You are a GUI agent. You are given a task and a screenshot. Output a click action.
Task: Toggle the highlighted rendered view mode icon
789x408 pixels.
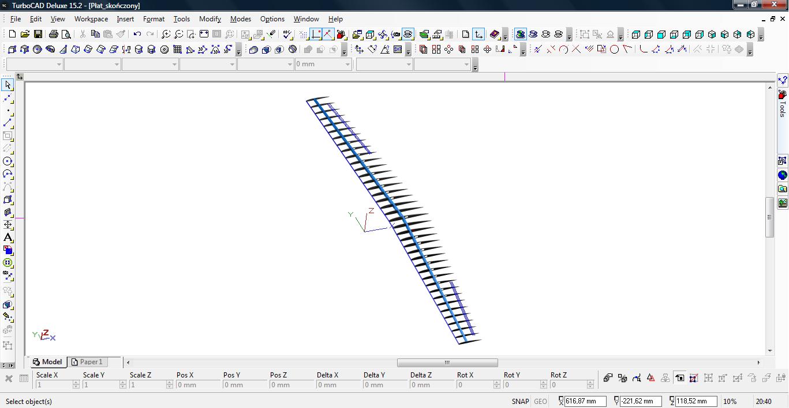click(520, 35)
